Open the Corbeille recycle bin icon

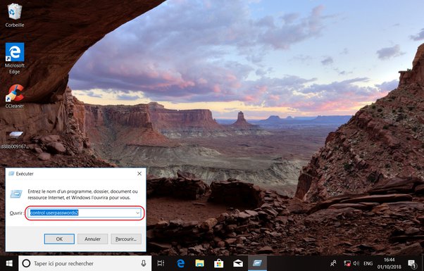coord(15,15)
